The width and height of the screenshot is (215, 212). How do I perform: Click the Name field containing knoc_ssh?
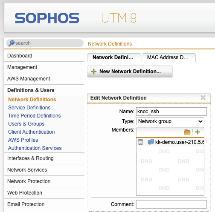coord(171,112)
